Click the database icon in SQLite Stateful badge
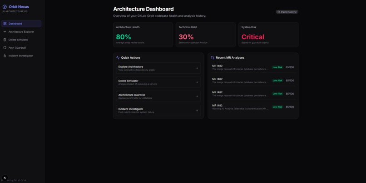 pyautogui.click(x=278, y=12)
